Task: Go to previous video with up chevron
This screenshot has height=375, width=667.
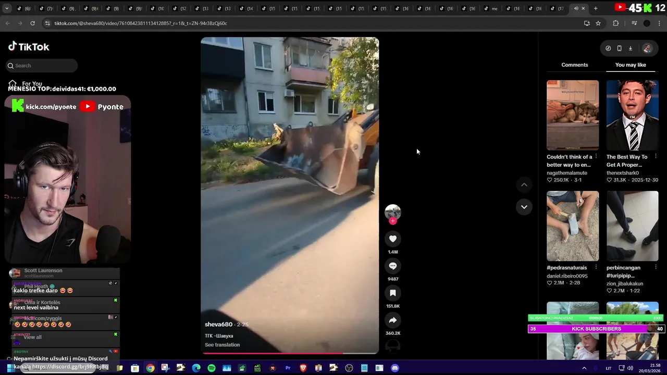Action: click(x=524, y=184)
